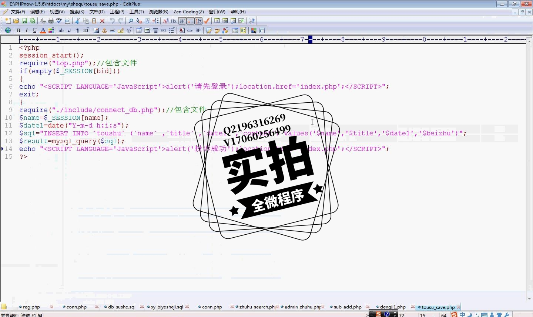The image size is (533, 317).
Task: Copy selection using Copy icon
Action: (x=86, y=21)
